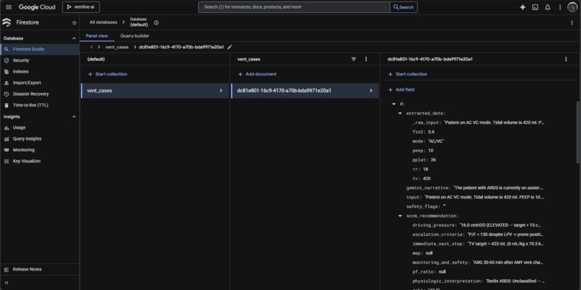Click the fio2 field value 0.6

point(431,132)
